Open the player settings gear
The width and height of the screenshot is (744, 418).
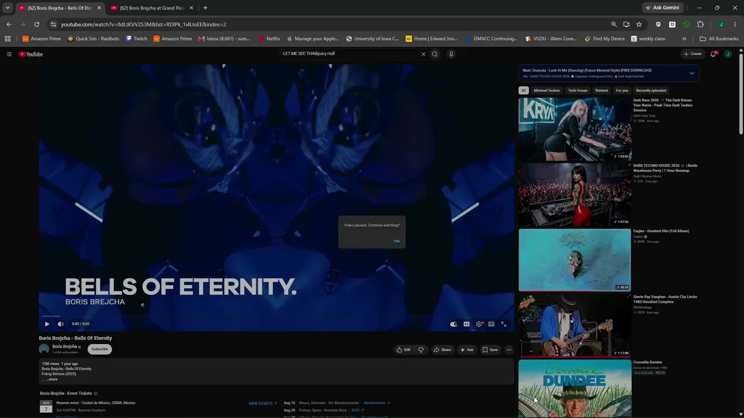479,324
